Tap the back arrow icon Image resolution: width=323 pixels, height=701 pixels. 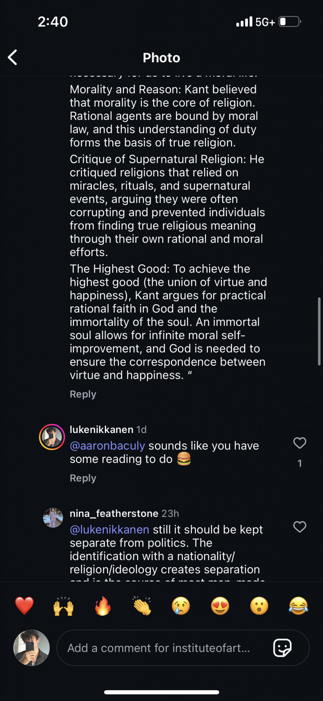click(13, 57)
